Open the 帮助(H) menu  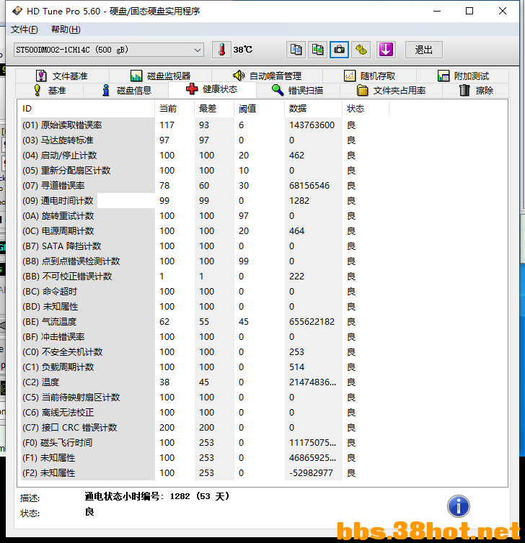(66, 30)
